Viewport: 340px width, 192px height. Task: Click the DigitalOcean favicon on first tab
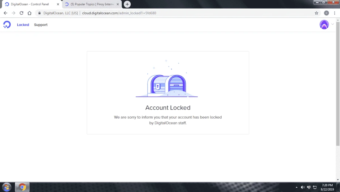[7, 4]
